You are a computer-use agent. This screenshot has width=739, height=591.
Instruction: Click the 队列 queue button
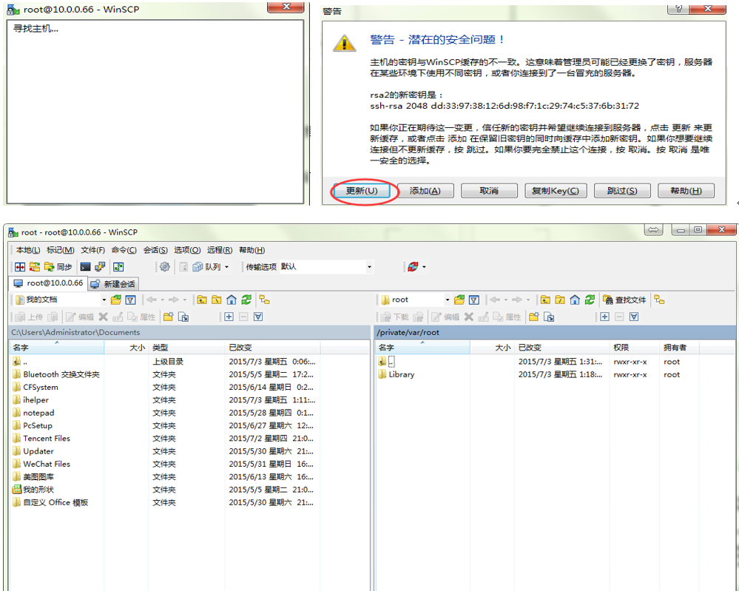pyautogui.click(x=207, y=267)
